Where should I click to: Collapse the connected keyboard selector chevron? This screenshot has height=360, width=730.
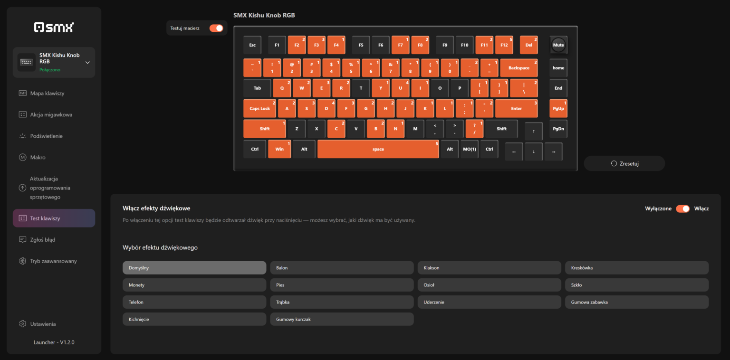click(x=87, y=62)
